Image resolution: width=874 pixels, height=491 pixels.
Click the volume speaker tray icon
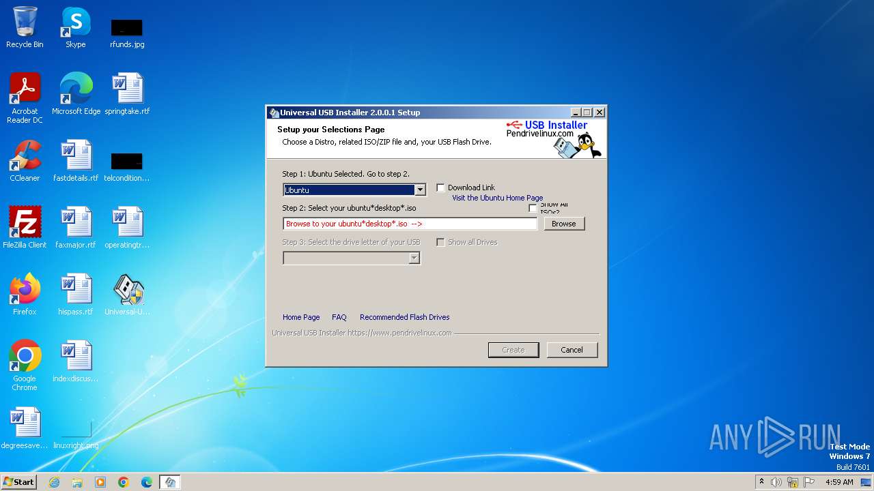pyautogui.click(x=776, y=482)
